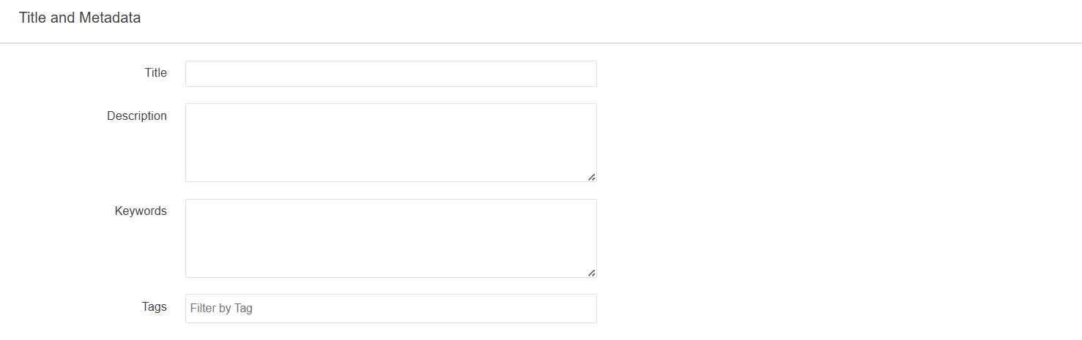Screen dimensions: 1082x340
Task: Click the Title field label
Action: click(x=155, y=73)
